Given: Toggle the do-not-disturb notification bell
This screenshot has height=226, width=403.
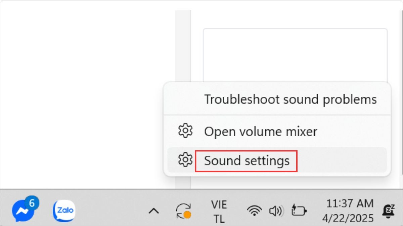Looking at the screenshot, I should point(389,211).
